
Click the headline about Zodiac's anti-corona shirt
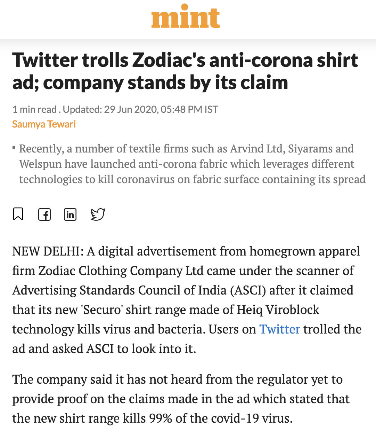coord(185,71)
